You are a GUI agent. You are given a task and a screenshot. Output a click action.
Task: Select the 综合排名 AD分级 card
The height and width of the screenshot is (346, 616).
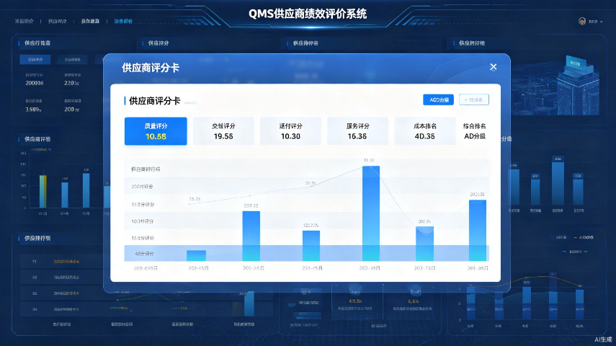click(475, 131)
